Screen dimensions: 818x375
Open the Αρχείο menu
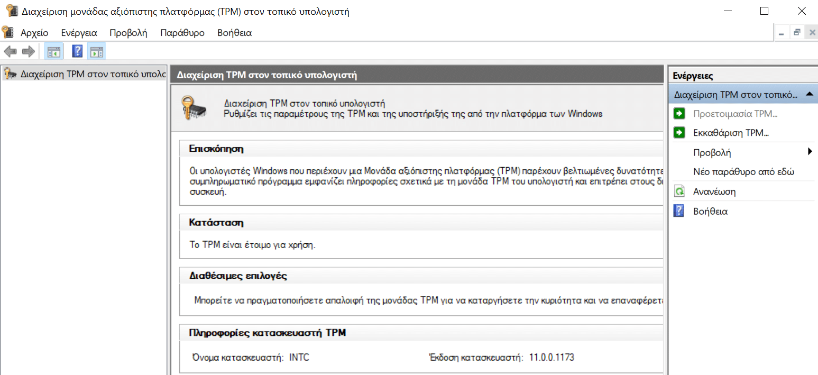point(34,33)
